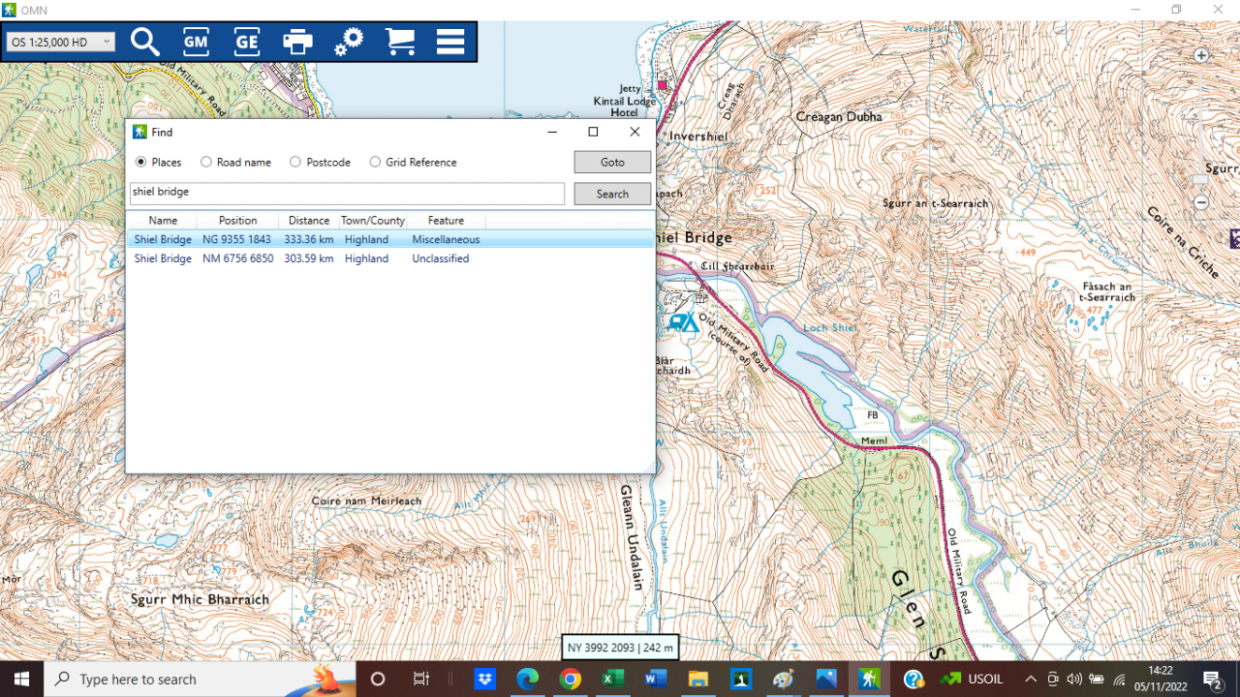Sort results by the Distance column header
1240x697 pixels.
(308, 220)
